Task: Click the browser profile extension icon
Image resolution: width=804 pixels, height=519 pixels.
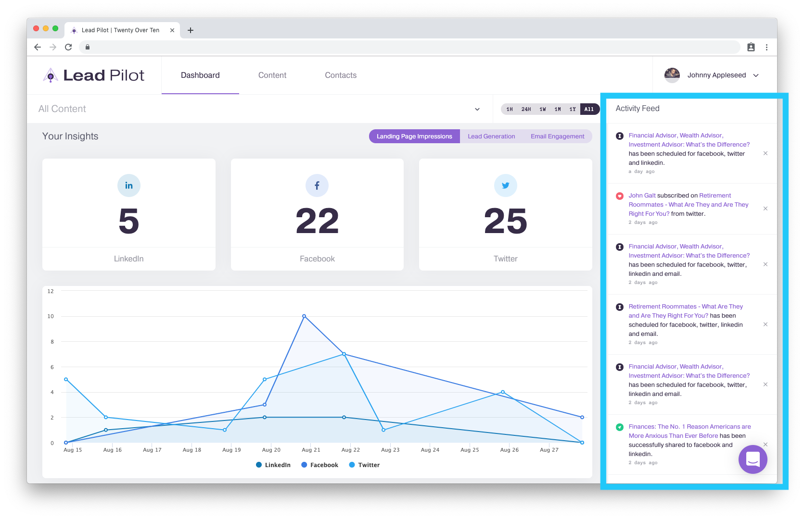Action: tap(751, 47)
